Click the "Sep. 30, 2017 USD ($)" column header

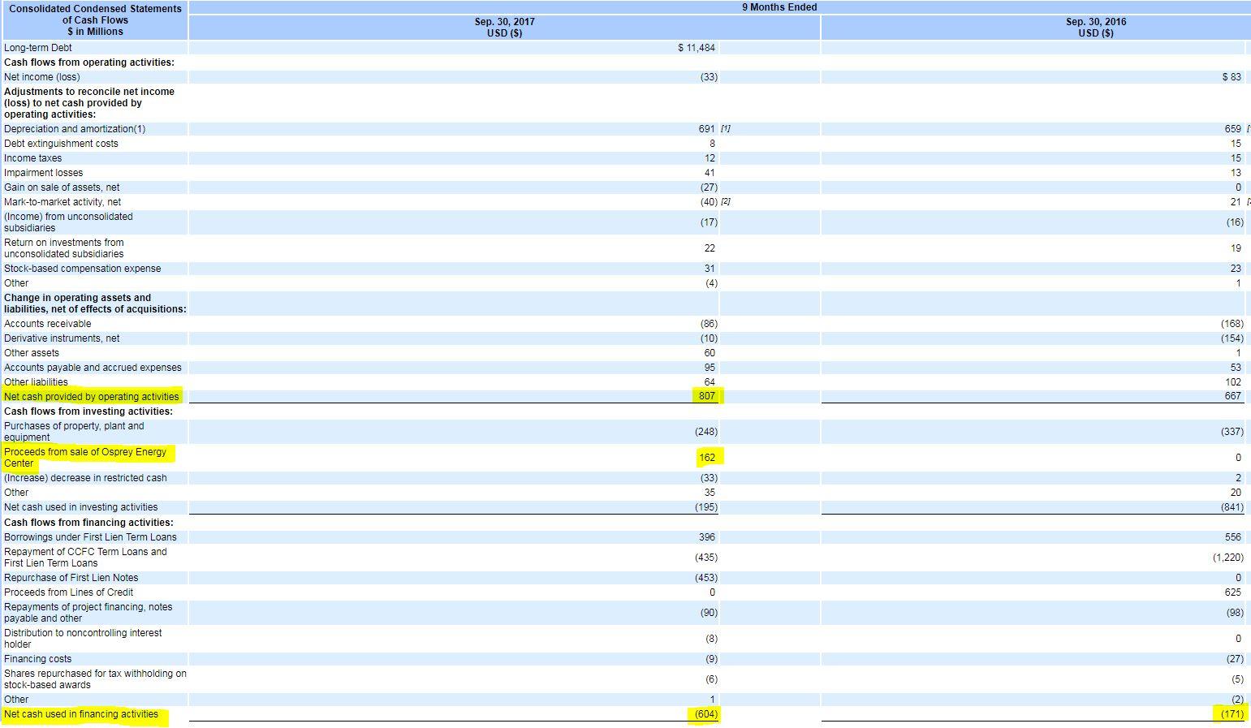(x=505, y=28)
